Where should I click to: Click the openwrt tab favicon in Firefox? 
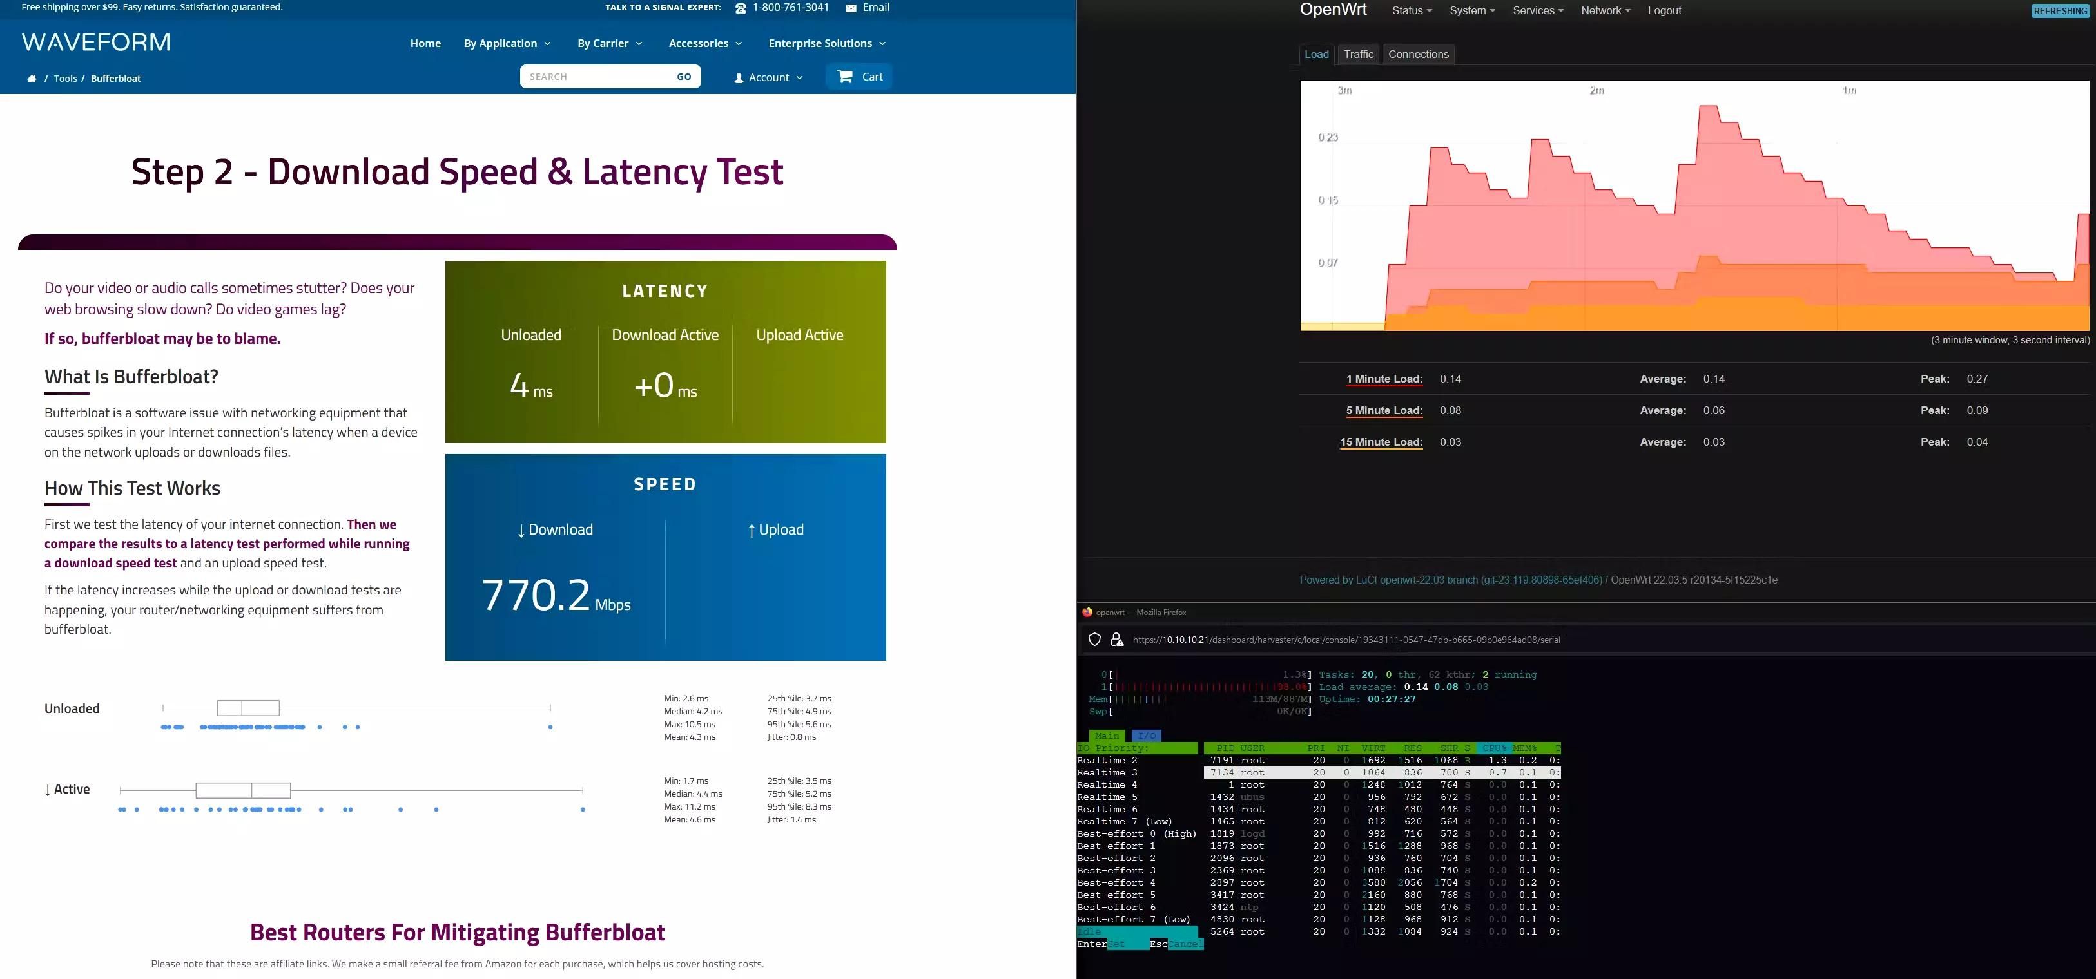(1087, 613)
